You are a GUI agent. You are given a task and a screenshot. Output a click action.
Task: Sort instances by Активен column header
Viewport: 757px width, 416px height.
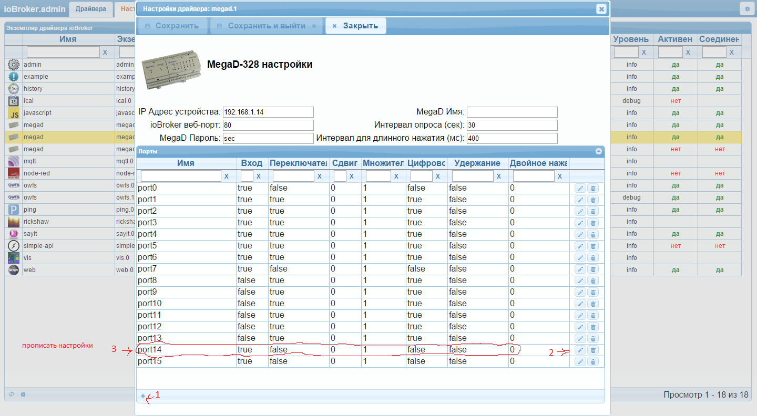point(675,39)
